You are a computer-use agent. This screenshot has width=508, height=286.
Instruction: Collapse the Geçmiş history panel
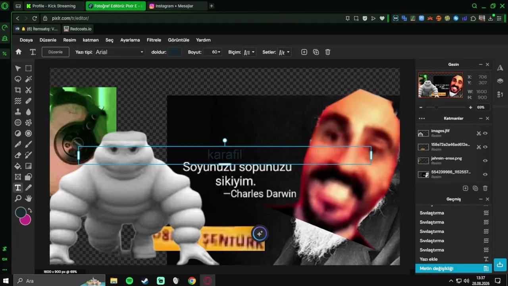(481, 199)
